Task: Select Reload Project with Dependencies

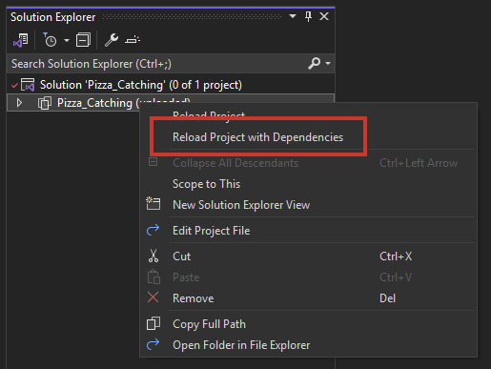Action: click(257, 137)
